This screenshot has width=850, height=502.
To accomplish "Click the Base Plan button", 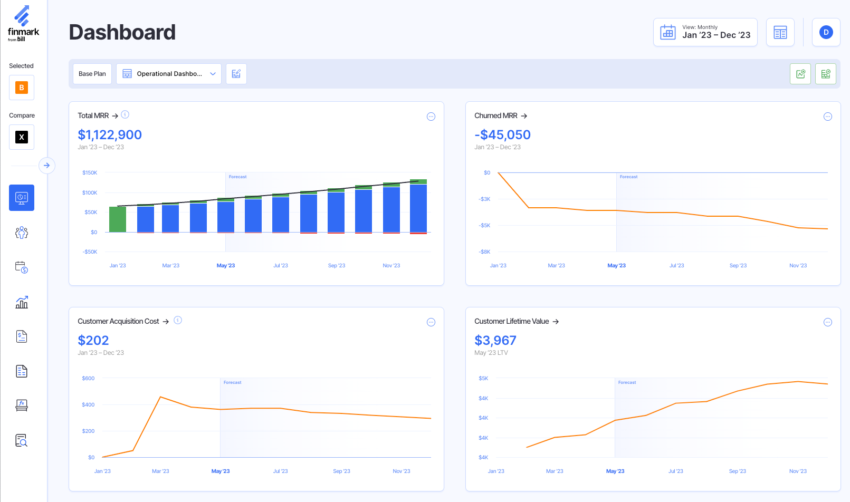I will [x=92, y=74].
